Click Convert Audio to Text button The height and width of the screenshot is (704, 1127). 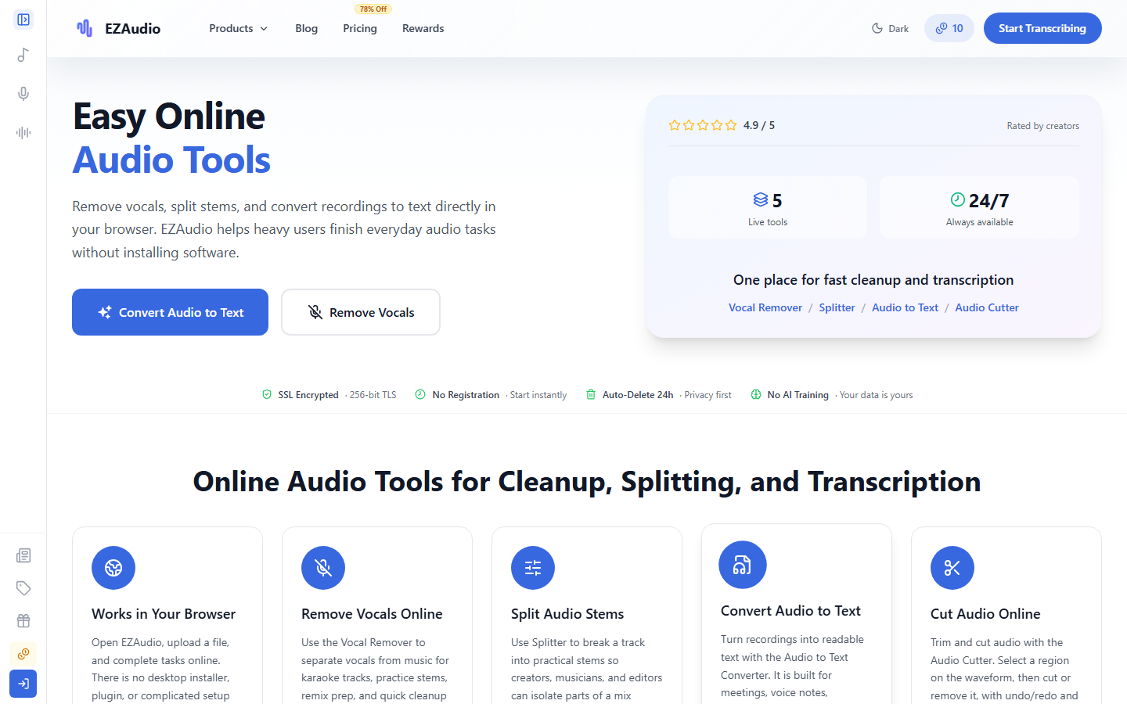170,312
